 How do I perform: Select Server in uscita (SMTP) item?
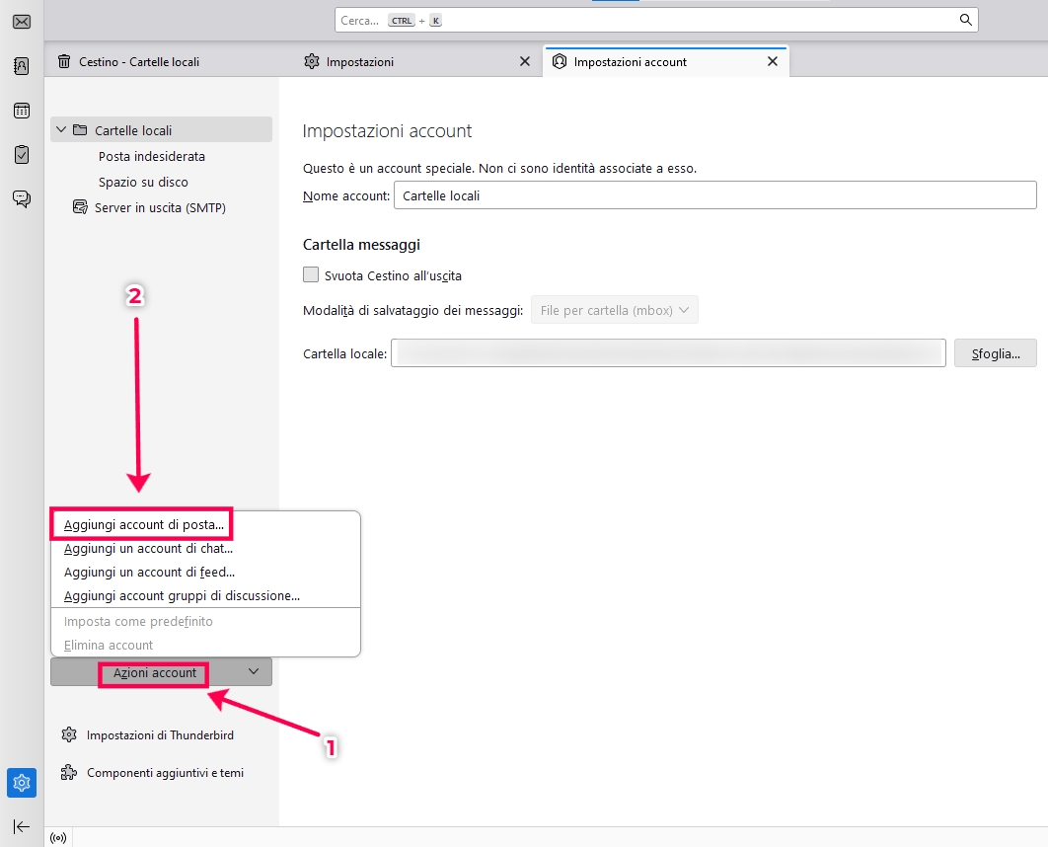pos(160,207)
